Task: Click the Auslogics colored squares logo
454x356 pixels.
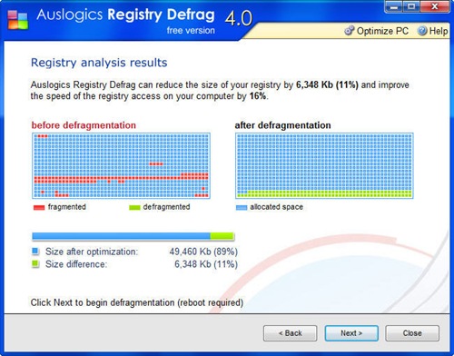Action: pyautogui.click(x=17, y=20)
